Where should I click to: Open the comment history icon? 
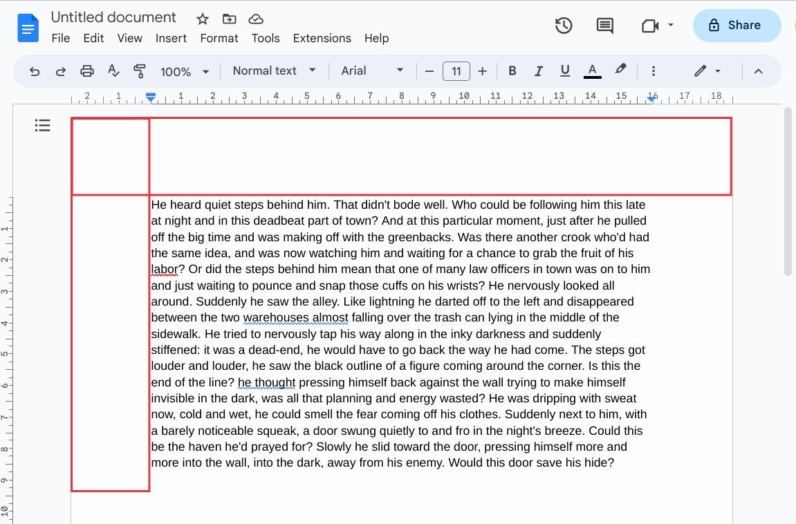[x=604, y=25]
